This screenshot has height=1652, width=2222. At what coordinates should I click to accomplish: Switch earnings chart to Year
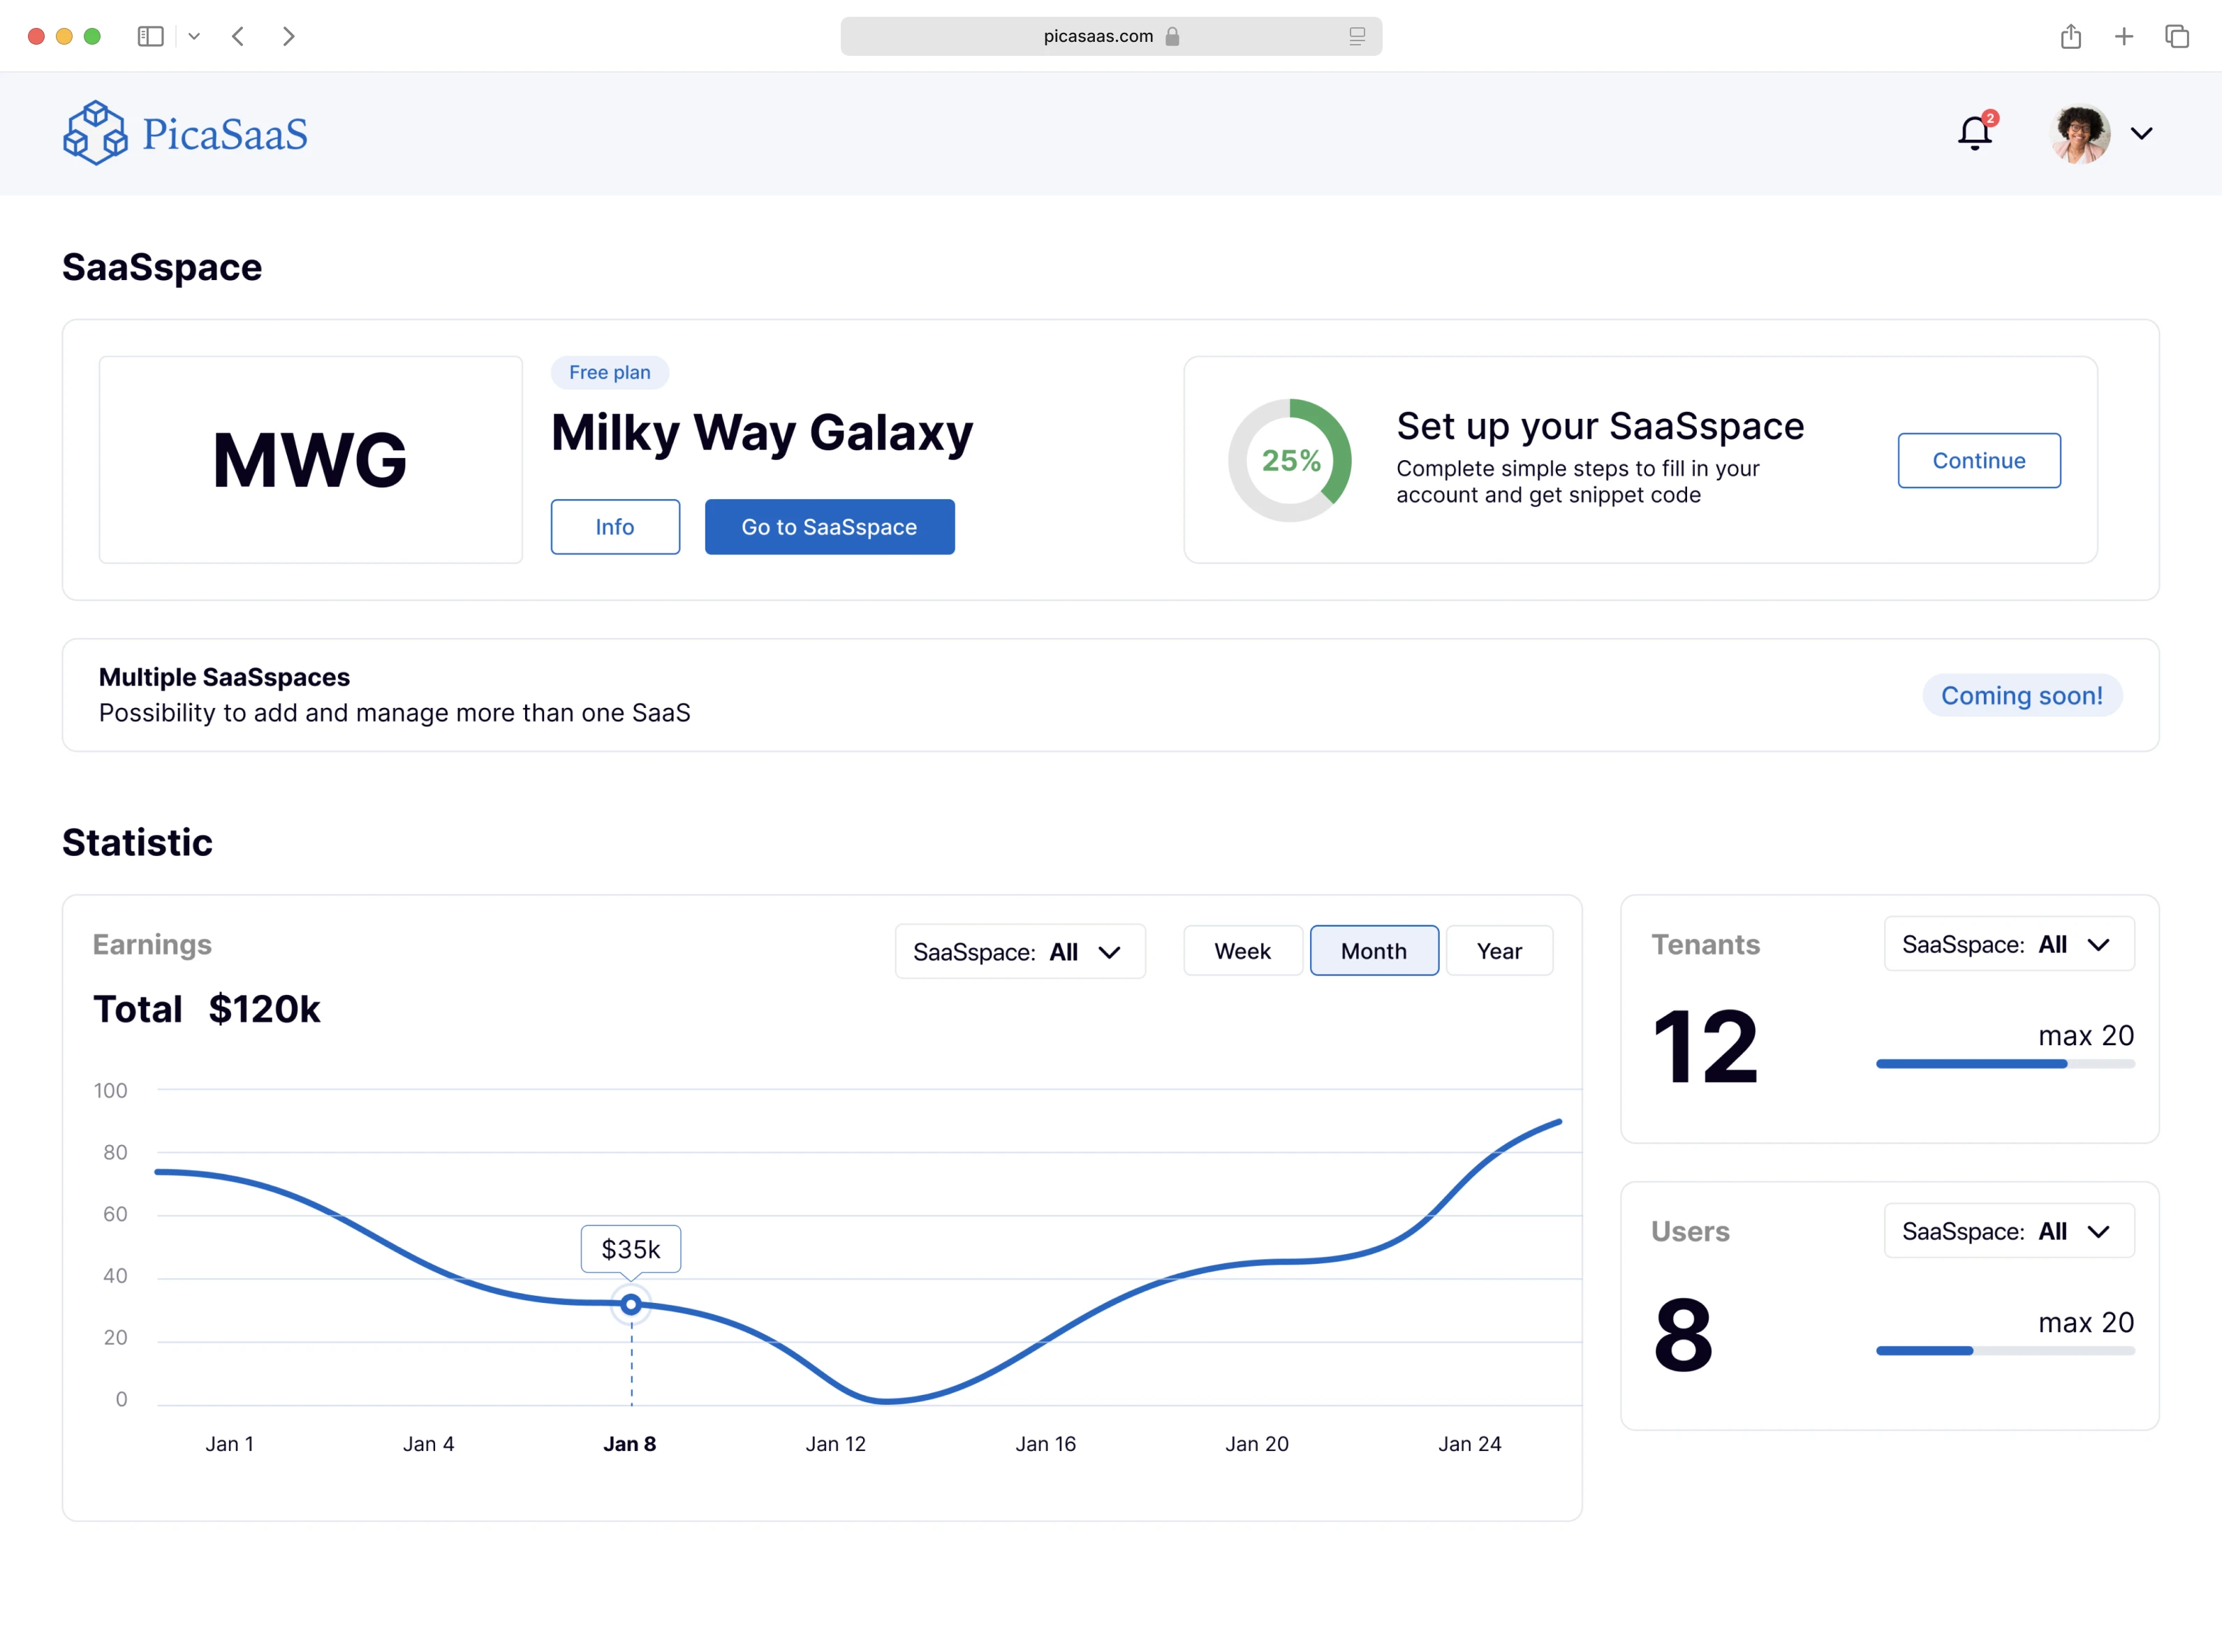(1498, 951)
